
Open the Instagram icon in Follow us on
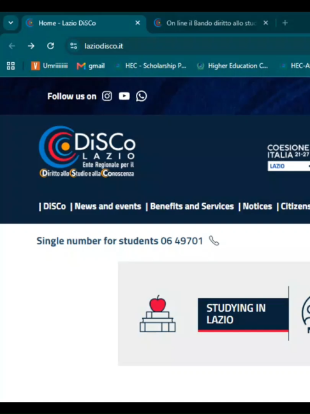pos(107,96)
